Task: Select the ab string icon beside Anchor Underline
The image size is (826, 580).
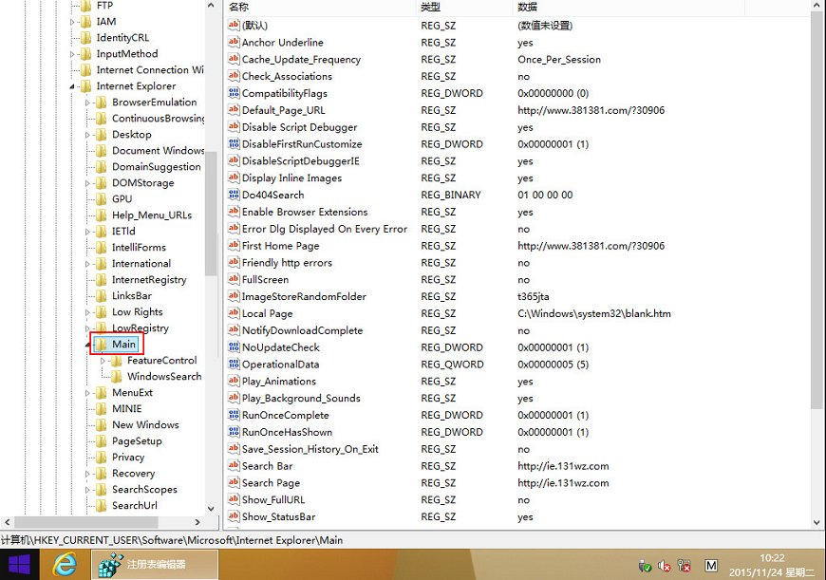Action: tap(235, 43)
